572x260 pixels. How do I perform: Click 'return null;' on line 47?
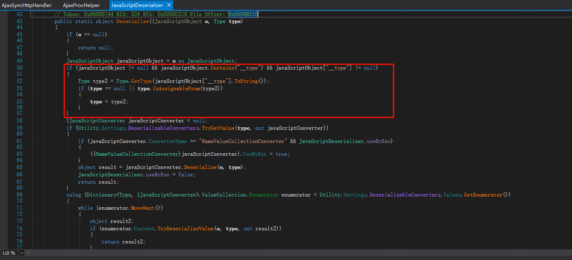coord(96,48)
